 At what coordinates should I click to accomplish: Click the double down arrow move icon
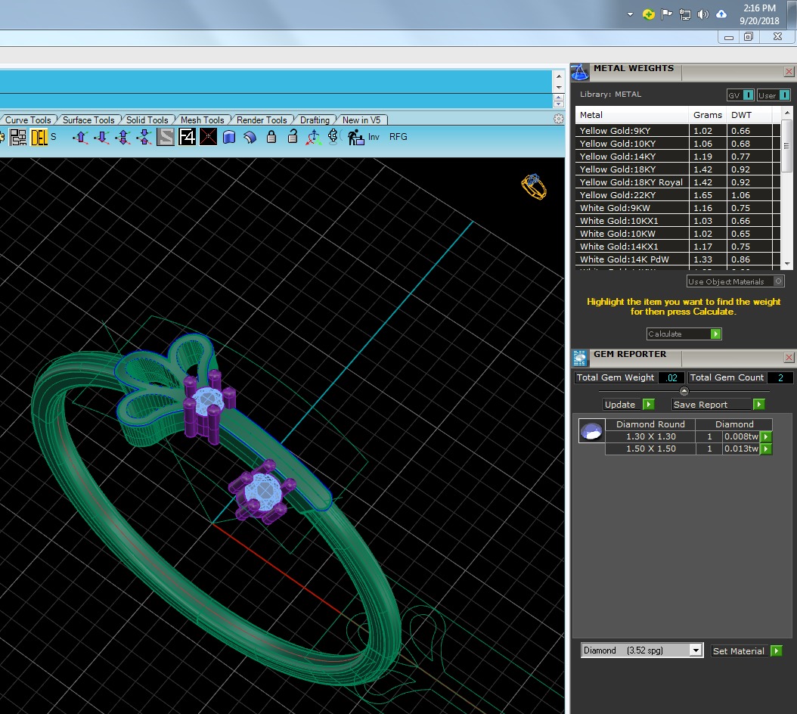144,137
